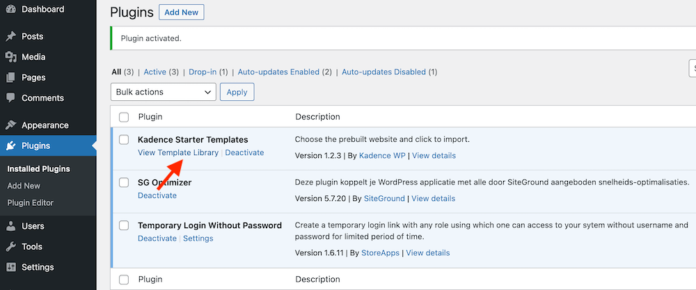
Task: Filter by Active plugins
Action: [x=155, y=72]
